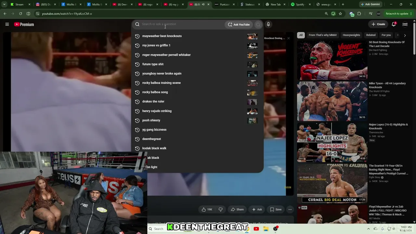Image resolution: width=416 pixels, height=234 pixels.
Task: Open Mayweather Jr vs Zab Judah title
Action: pos(387,211)
